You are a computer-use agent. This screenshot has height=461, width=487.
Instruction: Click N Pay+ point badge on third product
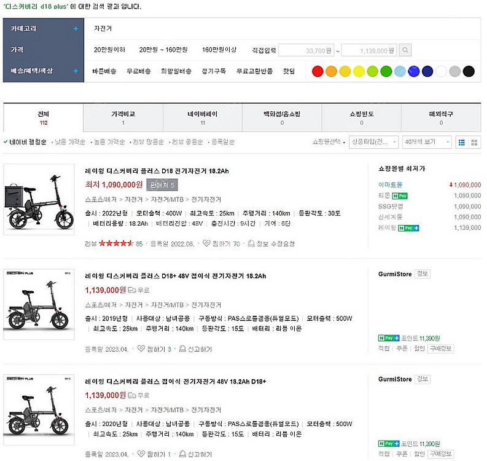click(389, 443)
